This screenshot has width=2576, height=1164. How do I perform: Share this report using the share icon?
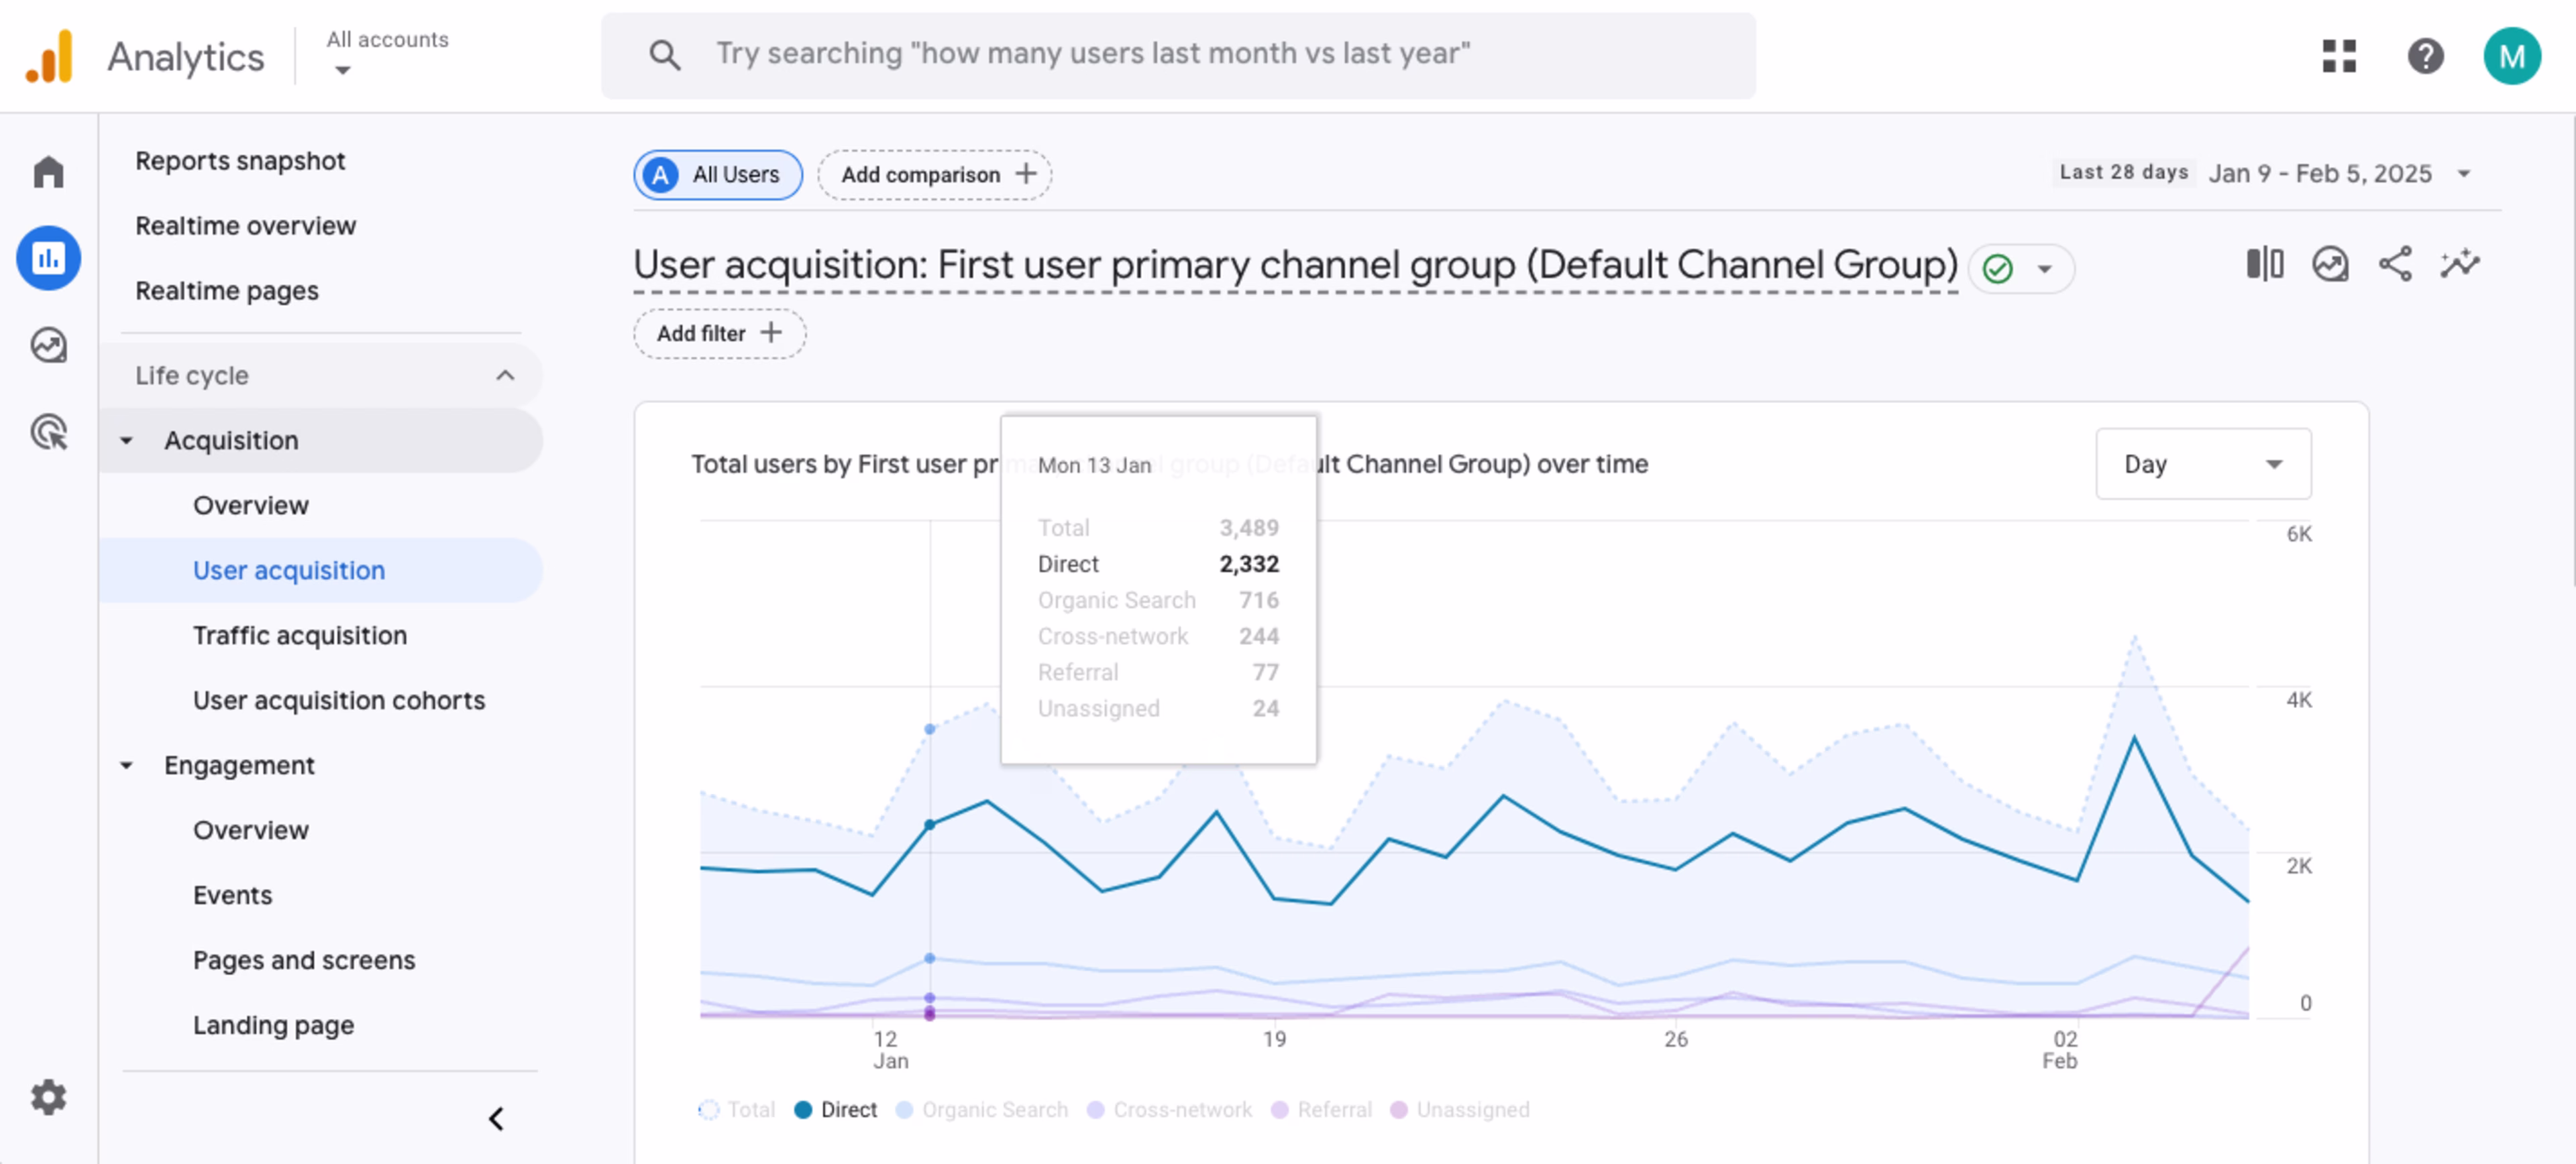click(x=2396, y=265)
